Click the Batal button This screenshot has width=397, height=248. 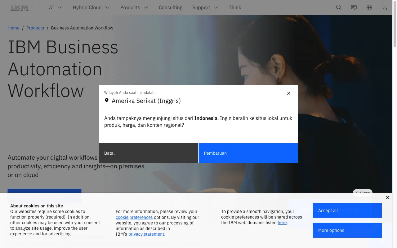coord(149,153)
